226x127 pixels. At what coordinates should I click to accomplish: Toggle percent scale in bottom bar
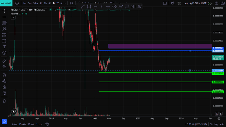tap(211, 124)
